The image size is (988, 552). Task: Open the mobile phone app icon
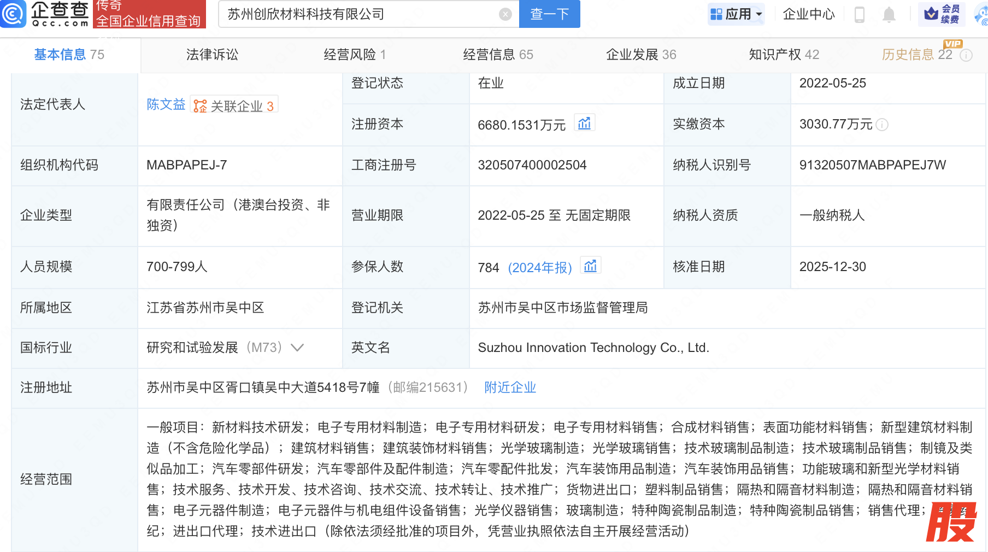tap(859, 15)
